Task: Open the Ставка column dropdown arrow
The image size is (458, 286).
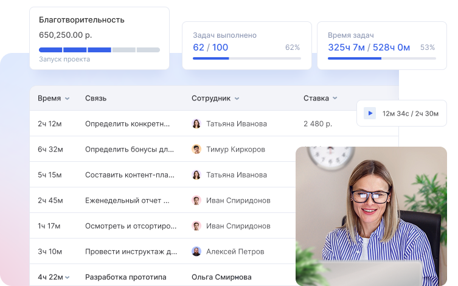Action: pyautogui.click(x=335, y=99)
